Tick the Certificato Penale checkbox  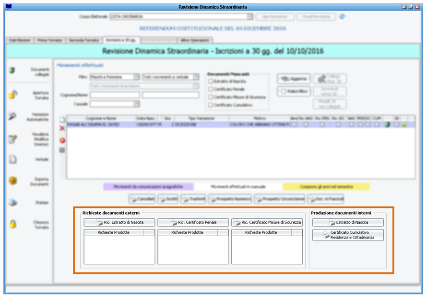coord(211,89)
